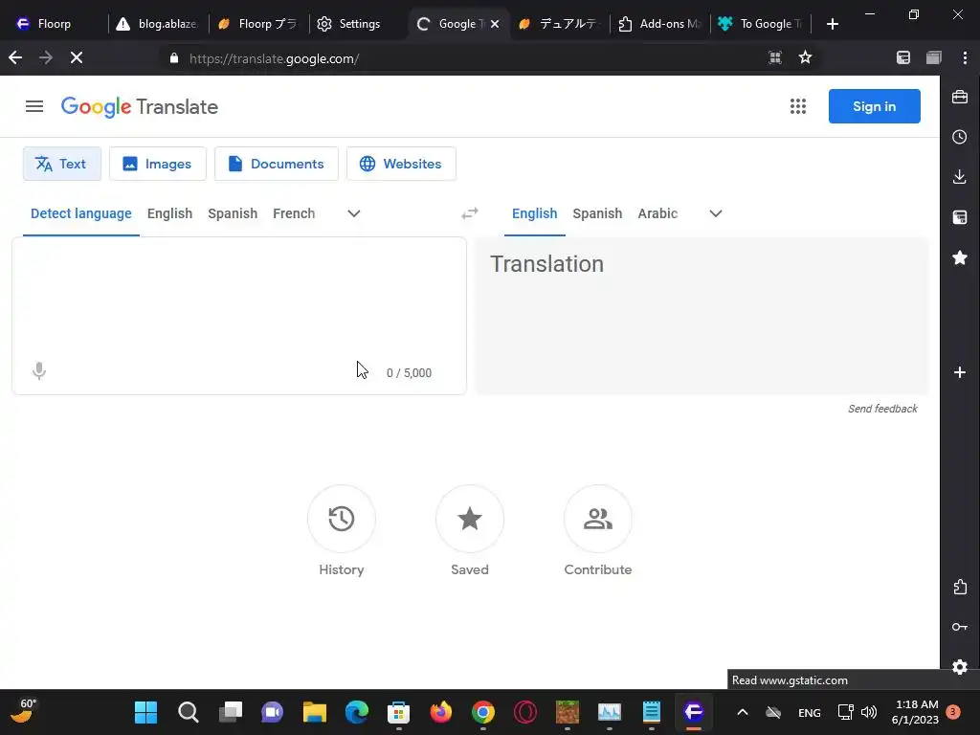980x735 pixels.
Task: Switch to the Floorp tab
Action: pos(55,24)
